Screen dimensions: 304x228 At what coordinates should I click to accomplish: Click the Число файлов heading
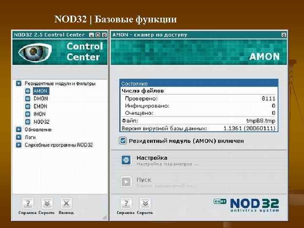(x=143, y=91)
